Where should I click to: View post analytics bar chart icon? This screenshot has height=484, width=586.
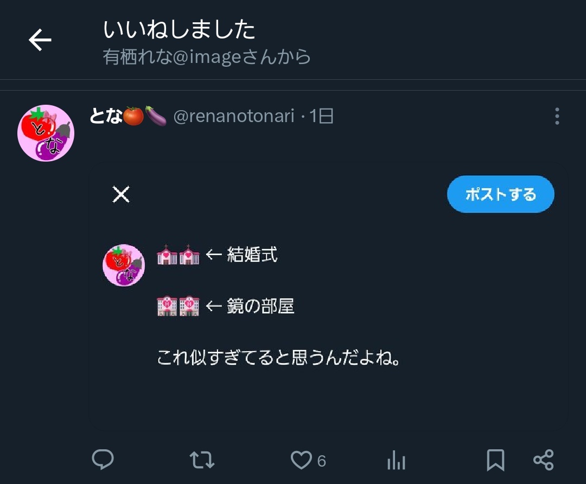click(396, 461)
